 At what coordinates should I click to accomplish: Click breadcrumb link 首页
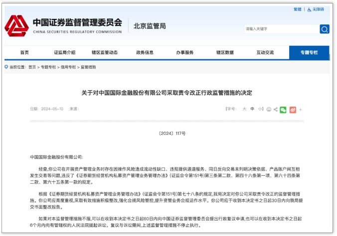tap(32, 67)
